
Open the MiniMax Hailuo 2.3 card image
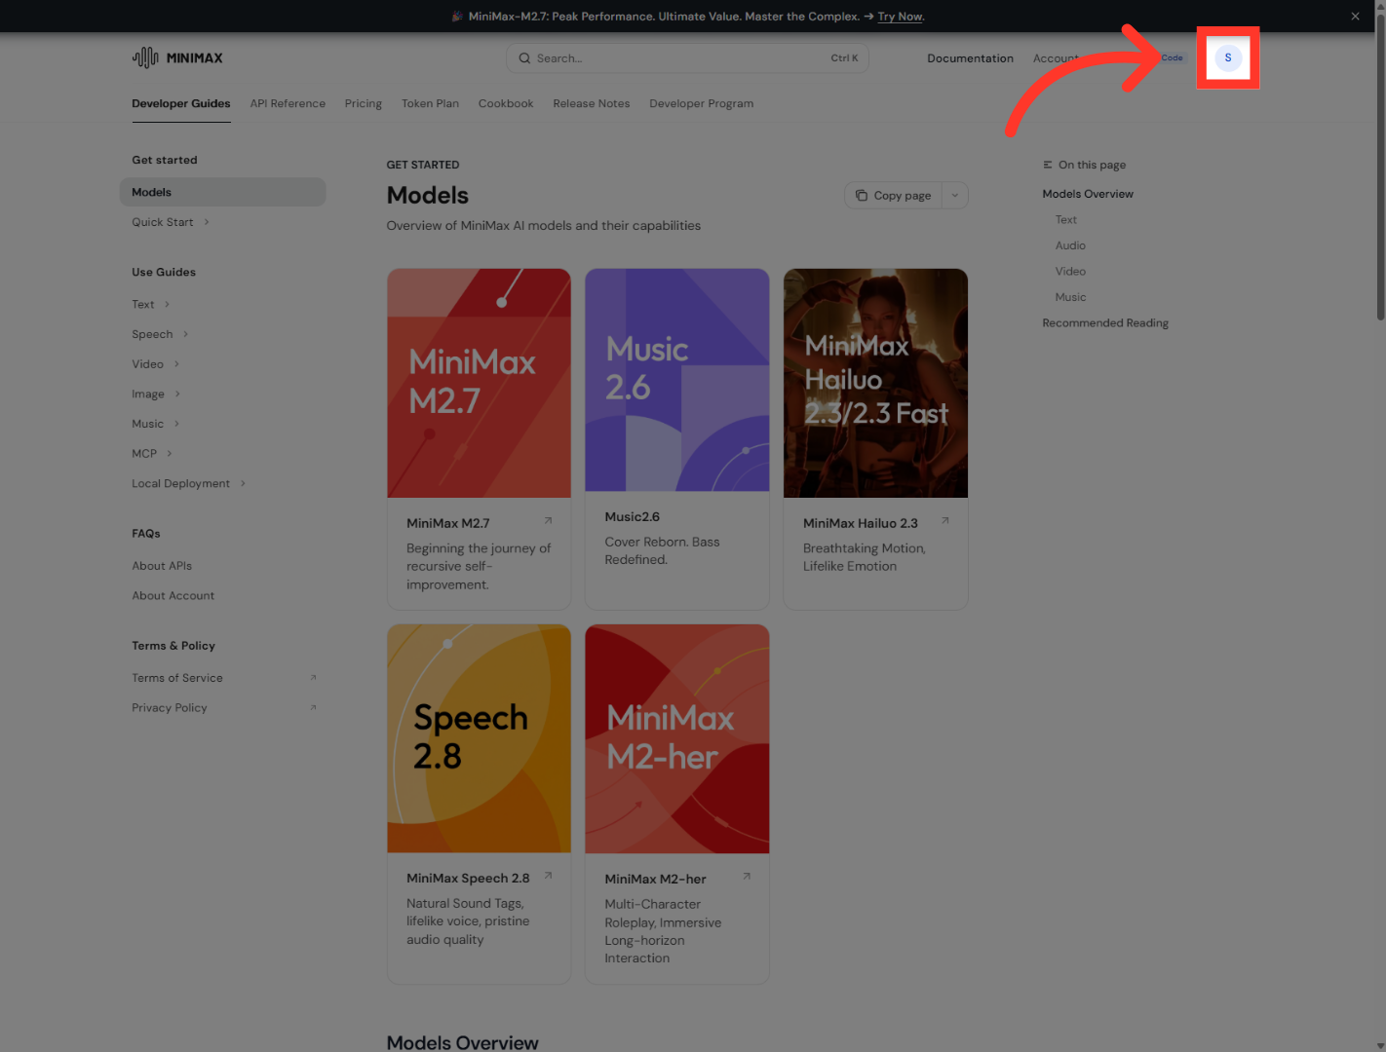[875, 383]
